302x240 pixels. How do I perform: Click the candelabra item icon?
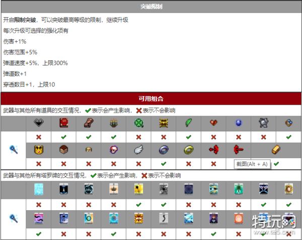113,123
